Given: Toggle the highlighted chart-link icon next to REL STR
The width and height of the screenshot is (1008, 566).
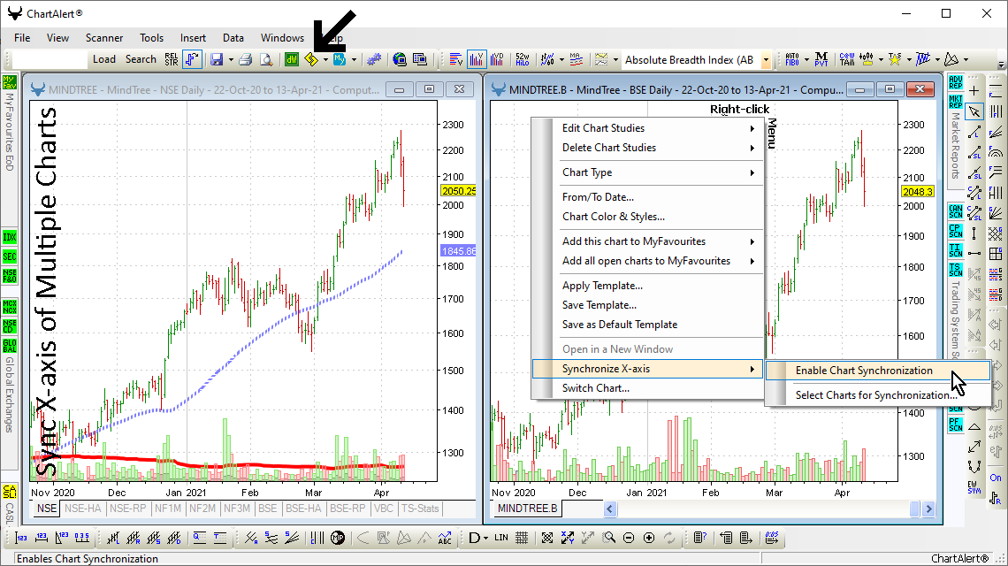Looking at the screenshot, I should click(192, 59).
